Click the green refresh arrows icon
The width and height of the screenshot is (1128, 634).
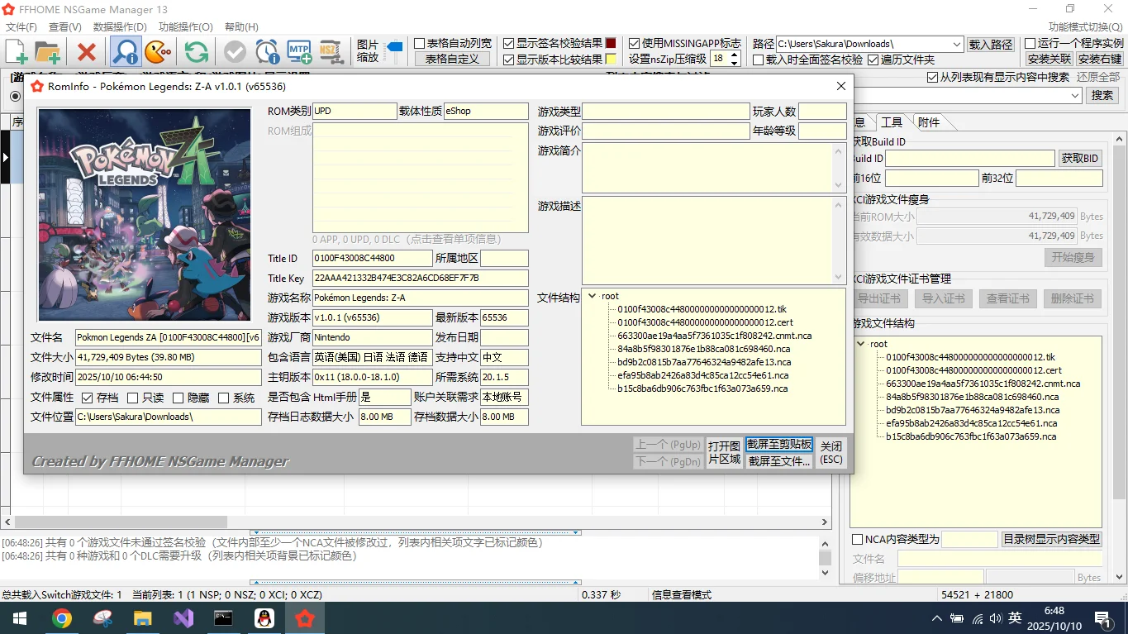196,52
